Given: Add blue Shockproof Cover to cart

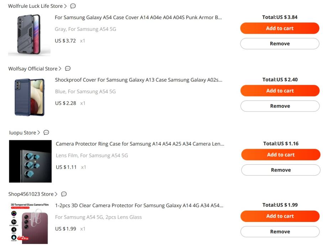Looking at the screenshot, I should coord(280,91).
